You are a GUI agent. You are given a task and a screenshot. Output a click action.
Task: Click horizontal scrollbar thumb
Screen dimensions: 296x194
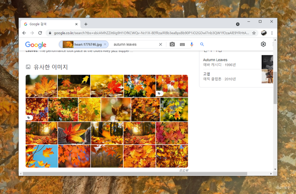(135, 173)
